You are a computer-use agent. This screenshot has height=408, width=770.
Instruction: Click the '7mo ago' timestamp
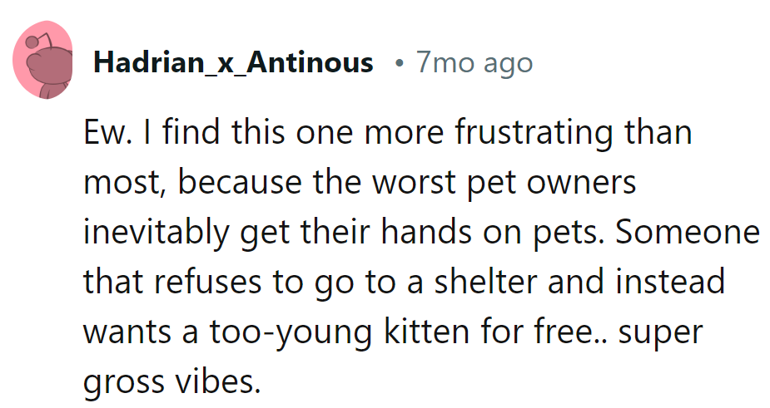click(474, 62)
